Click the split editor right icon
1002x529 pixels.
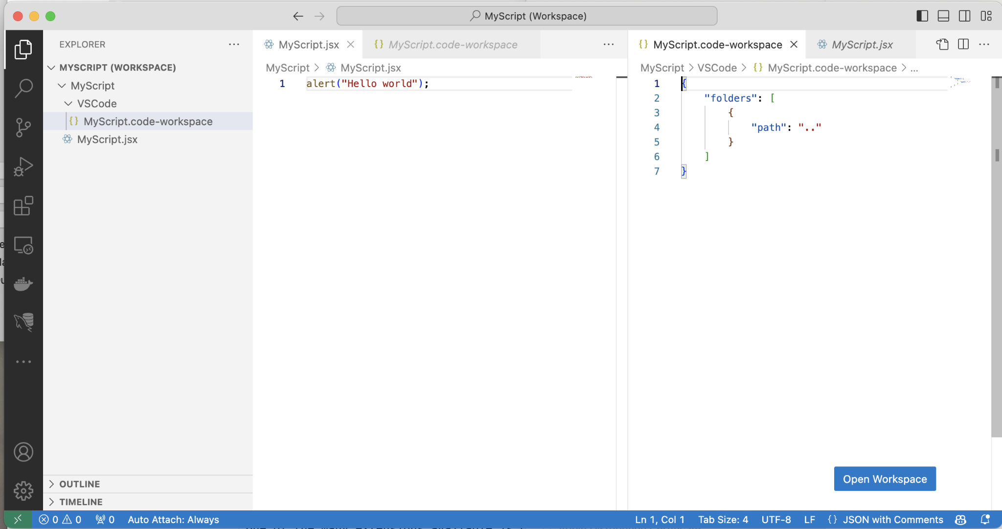pos(963,45)
